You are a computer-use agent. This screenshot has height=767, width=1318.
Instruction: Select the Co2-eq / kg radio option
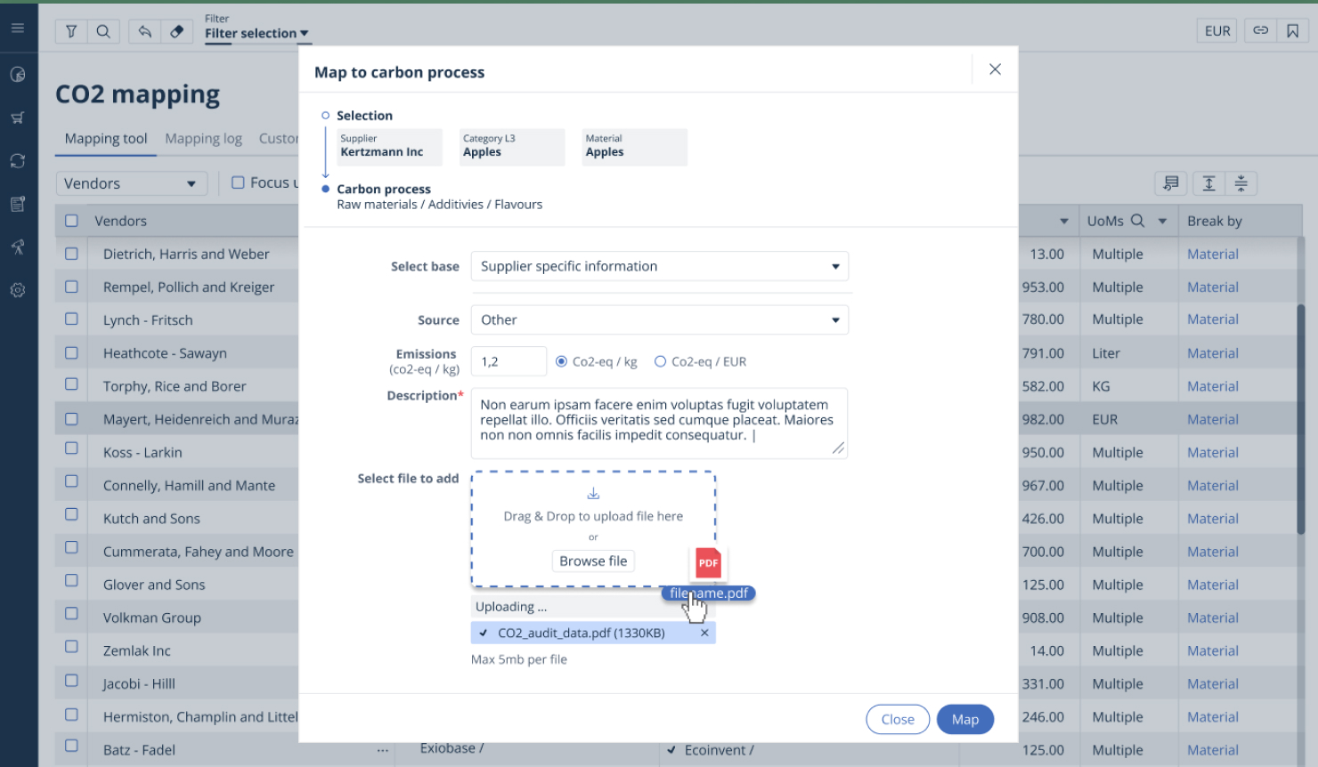click(561, 361)
